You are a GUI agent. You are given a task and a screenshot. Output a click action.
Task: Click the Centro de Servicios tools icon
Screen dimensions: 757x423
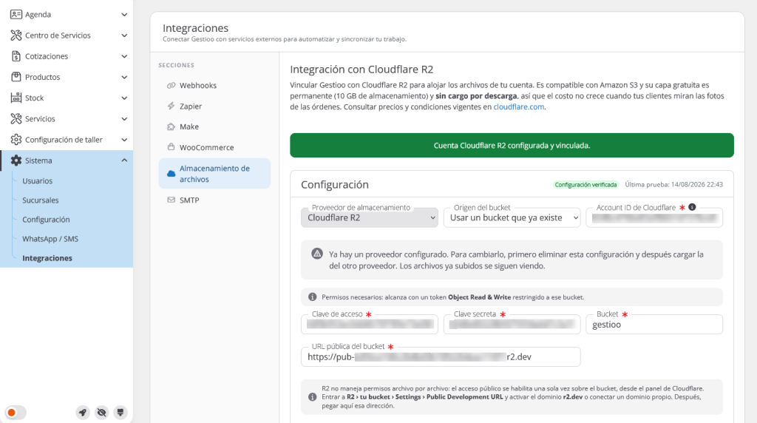coord(16,35)
